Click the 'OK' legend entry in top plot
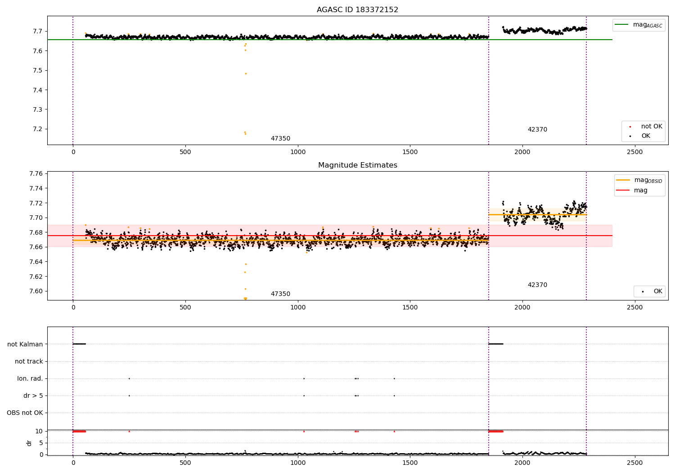Viewport: 675px width, 473px height. point(646,136)
